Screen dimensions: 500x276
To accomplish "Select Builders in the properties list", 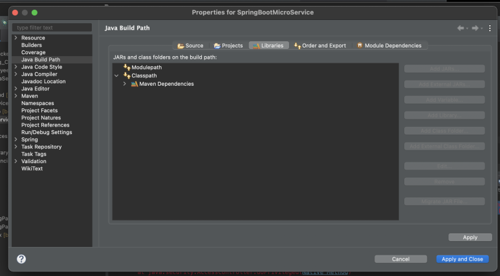I will click(32, 45).
